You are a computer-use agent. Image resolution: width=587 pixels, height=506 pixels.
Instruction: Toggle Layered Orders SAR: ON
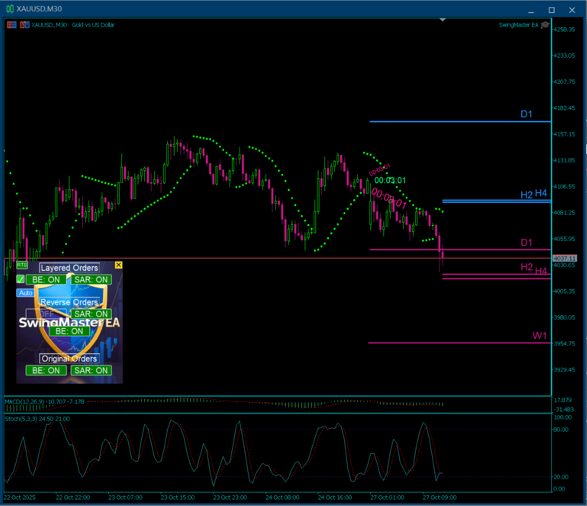click(91, 280)
